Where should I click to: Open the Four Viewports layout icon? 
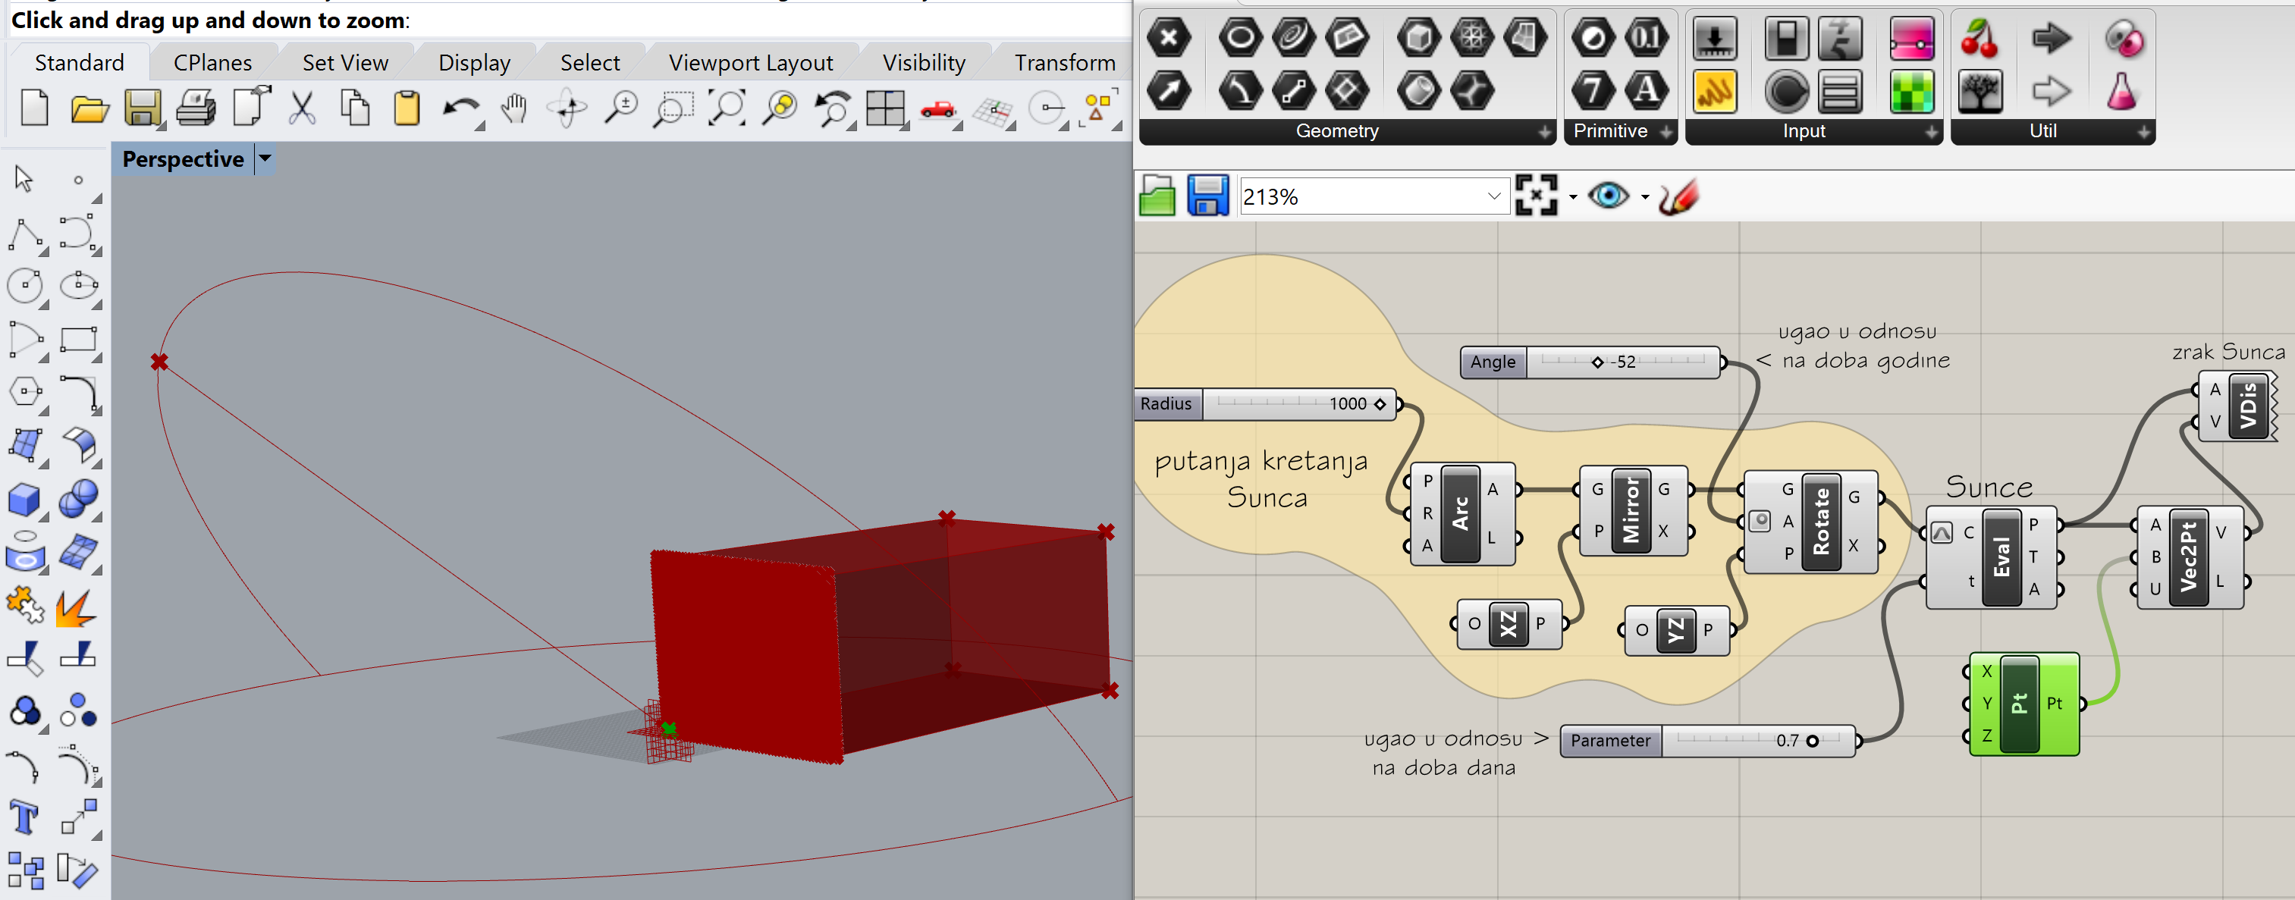point(886,108)
